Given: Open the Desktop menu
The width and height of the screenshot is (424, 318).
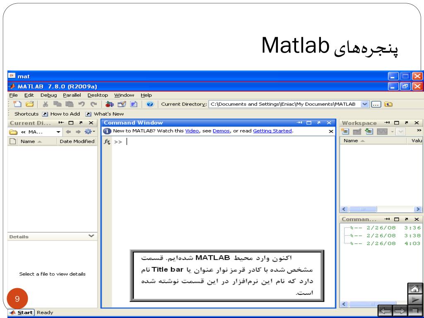Looking at the screenshot, I should pos(98,95).
